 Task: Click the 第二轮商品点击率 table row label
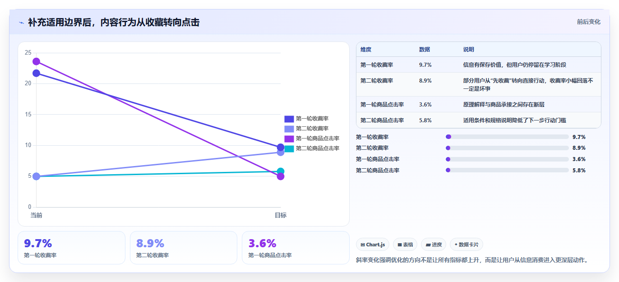(382, 120)
